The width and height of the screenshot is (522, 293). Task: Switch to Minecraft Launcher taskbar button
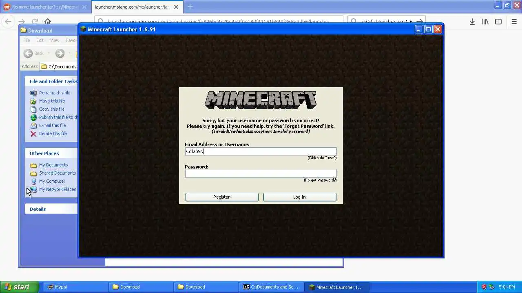click(336, 287)
